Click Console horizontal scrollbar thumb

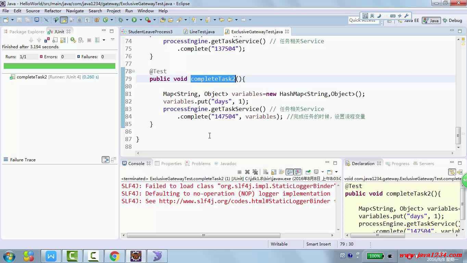(204, 236)
